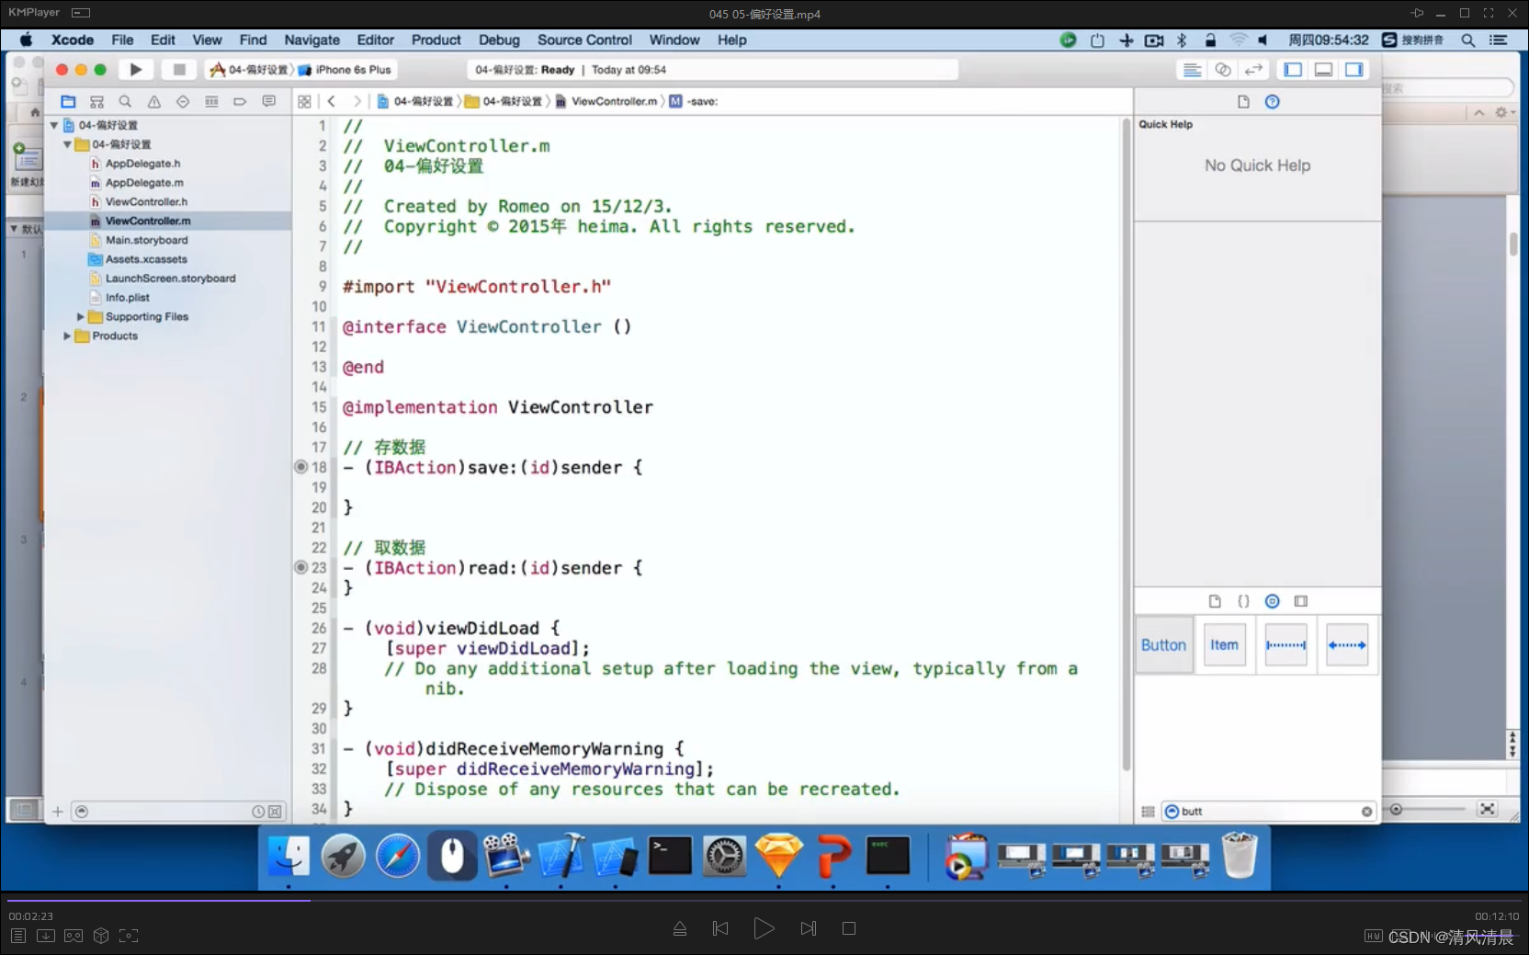Add a new file with plus button

click(58, 812)
